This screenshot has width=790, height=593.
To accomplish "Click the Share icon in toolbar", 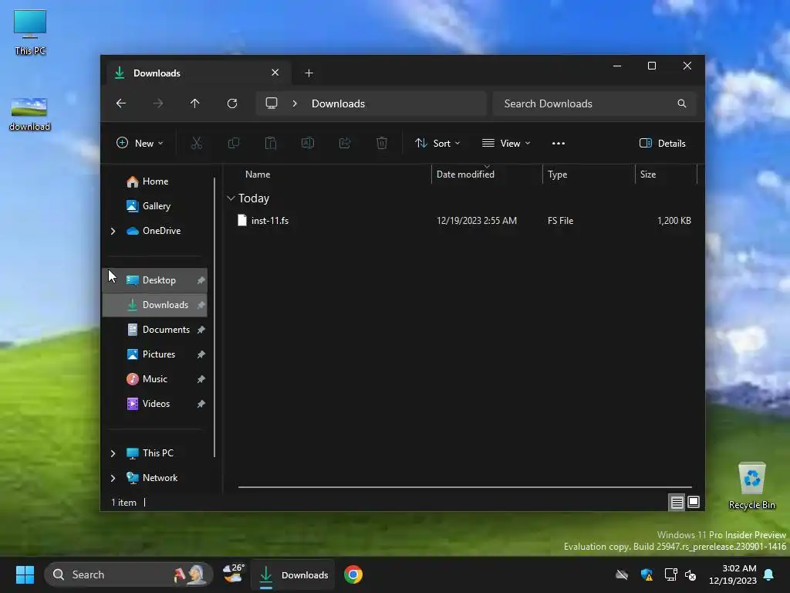I will [x=345, y=143].
